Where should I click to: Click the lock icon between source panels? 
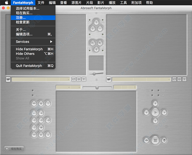97,80
